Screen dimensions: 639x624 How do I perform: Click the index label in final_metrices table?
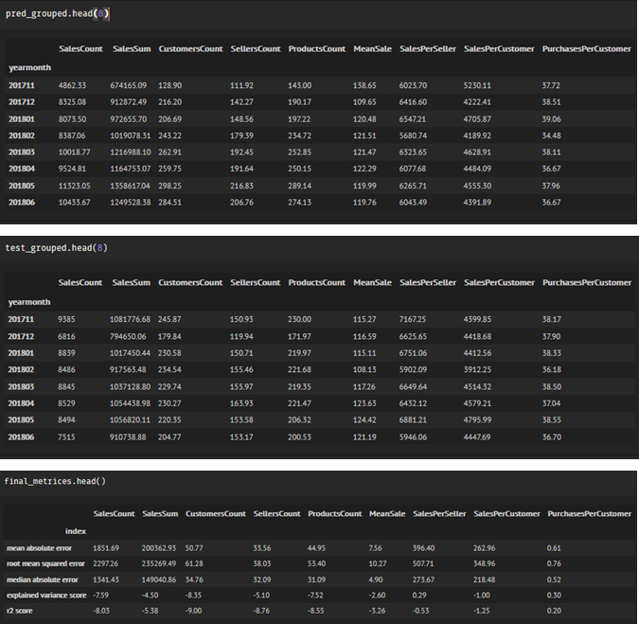[76, 531]
